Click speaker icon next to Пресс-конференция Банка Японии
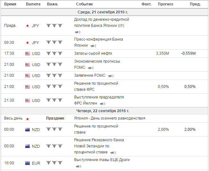Screen dimensions: 209x171 [93, 46]
